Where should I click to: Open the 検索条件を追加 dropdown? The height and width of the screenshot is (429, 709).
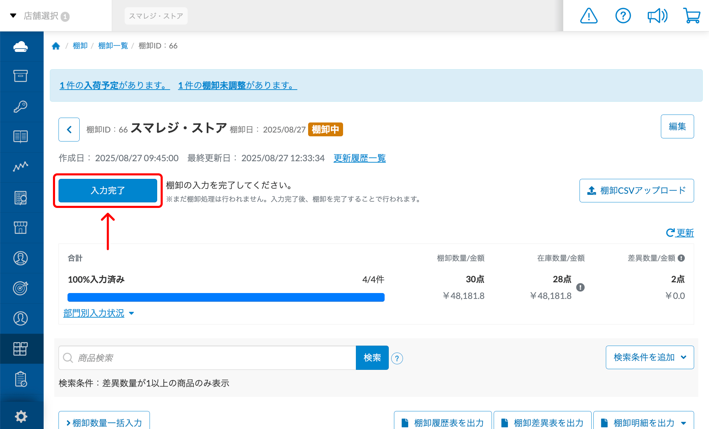pyautogui.click(x=649, y=357)
